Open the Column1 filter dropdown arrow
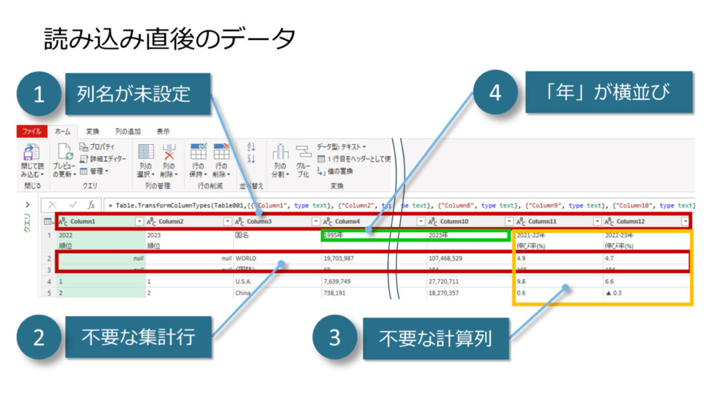 139,221
